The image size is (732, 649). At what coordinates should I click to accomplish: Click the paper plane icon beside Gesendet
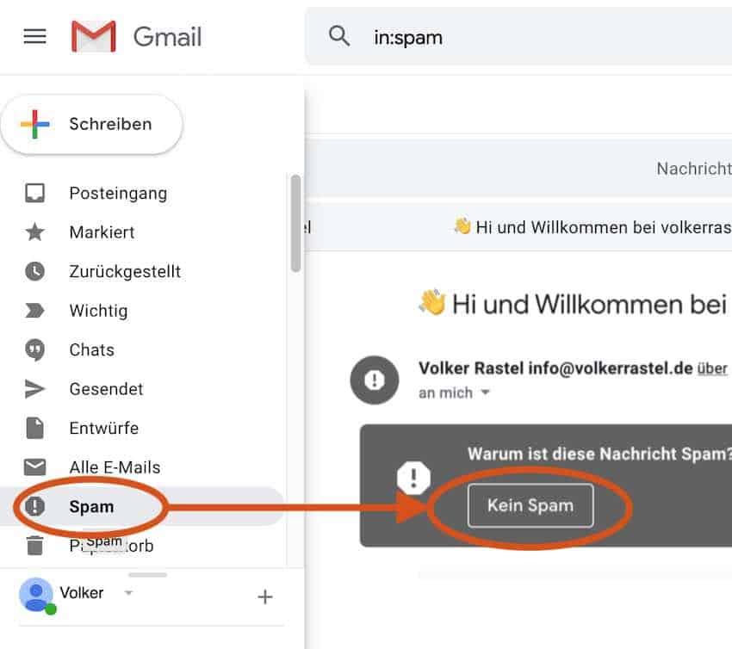pyautogui.click(x=35, y=389)
